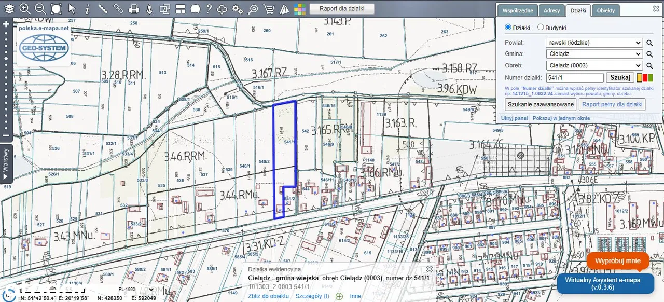Click the full extent view icon
Viewport: 664px width, 302px height.
point(56,9)
